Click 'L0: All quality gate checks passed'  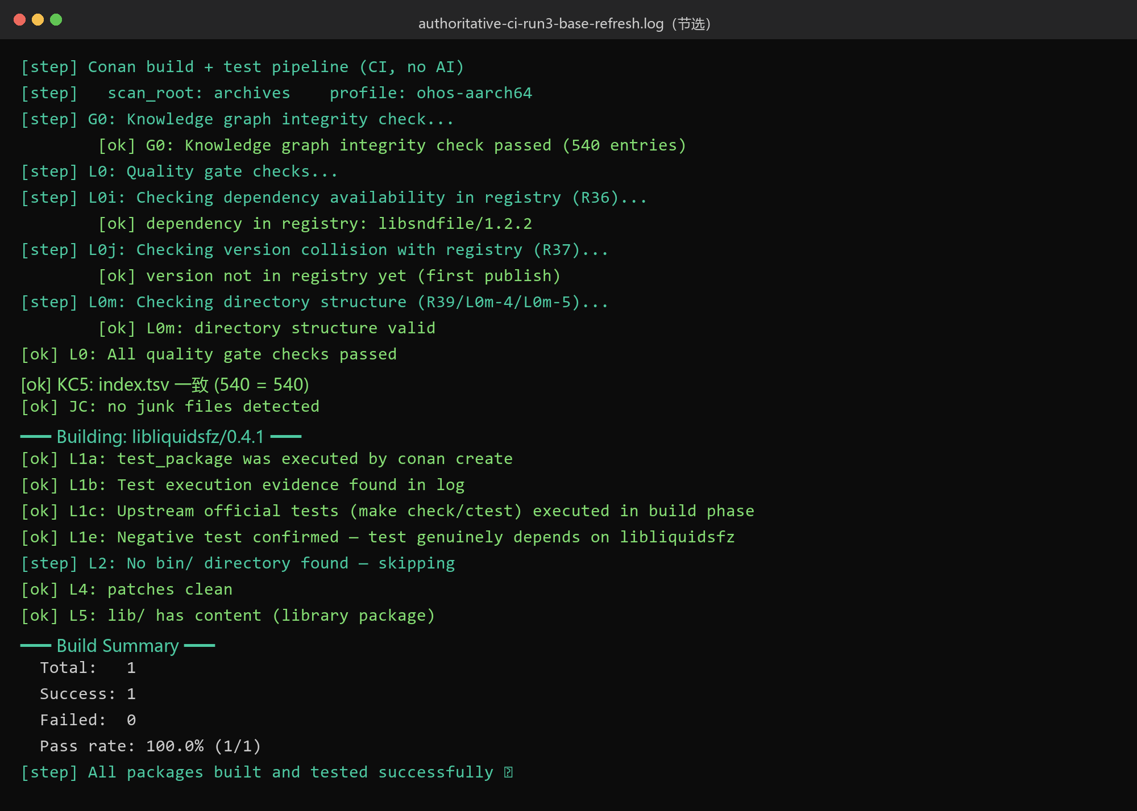click(209, 354)
